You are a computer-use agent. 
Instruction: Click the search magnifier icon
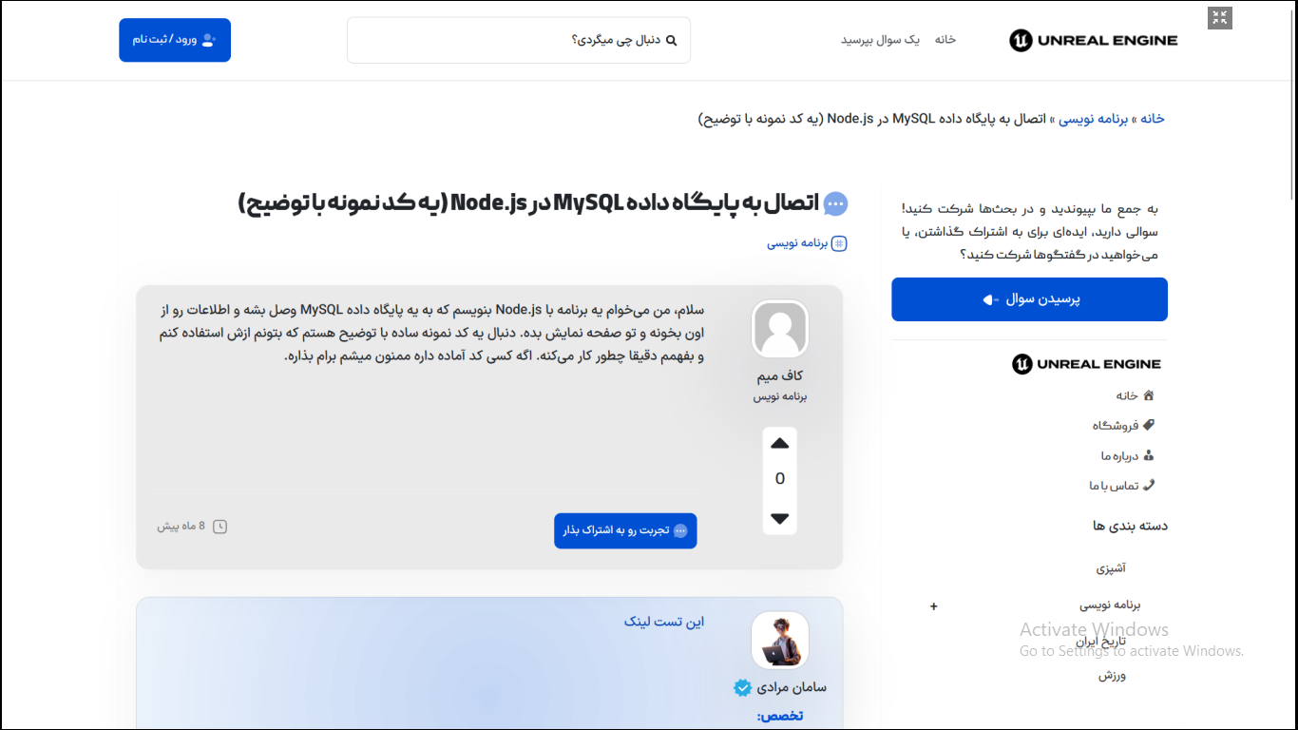672,40
